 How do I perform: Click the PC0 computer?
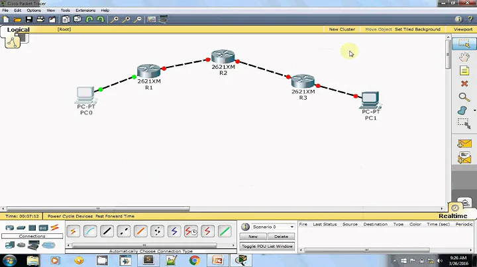click(x=85, y=95)
